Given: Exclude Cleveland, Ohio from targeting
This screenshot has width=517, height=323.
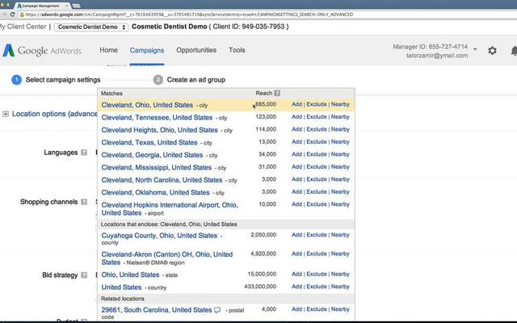Looking at the screenshot, I should (x=317, y=104).
